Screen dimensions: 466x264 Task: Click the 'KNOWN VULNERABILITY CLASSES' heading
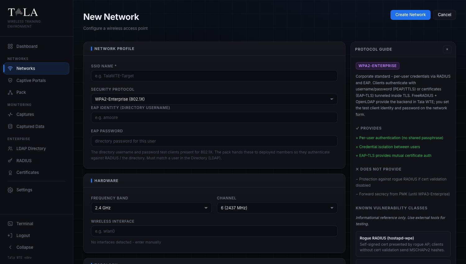(391, 208)
